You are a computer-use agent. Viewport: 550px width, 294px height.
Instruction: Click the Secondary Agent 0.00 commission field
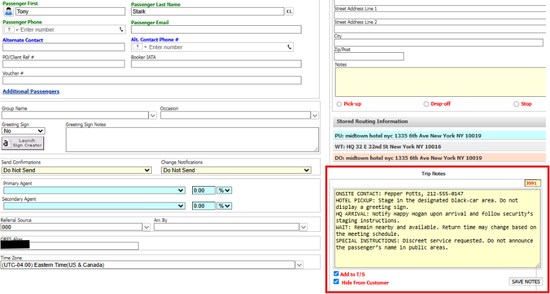(x=203, y=206)
